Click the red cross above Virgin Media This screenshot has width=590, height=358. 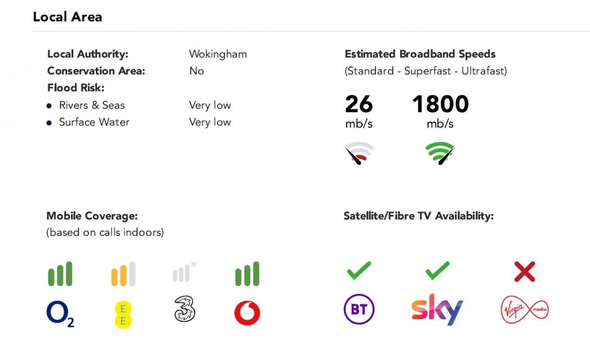pyautogui.click(x=525, y=271)
